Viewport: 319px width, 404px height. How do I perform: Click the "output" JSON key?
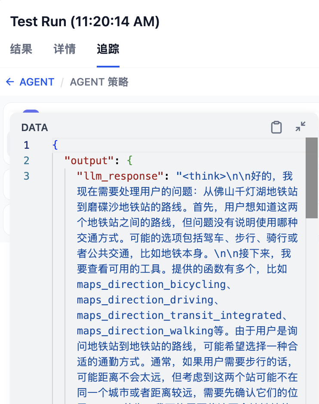point(89,160)
